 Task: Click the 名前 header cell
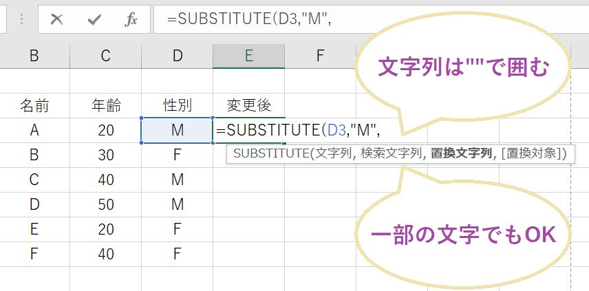pos(34,105)
